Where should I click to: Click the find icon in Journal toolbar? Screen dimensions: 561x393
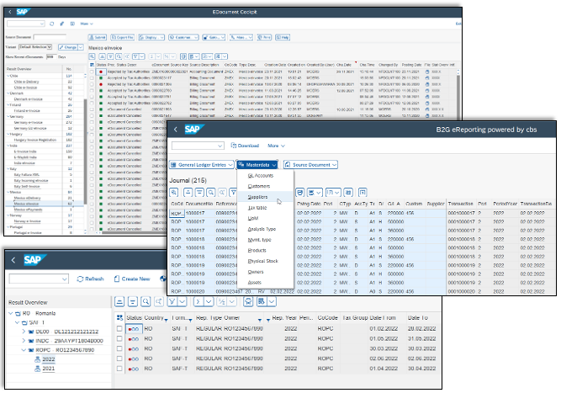[x=211, y=193]
